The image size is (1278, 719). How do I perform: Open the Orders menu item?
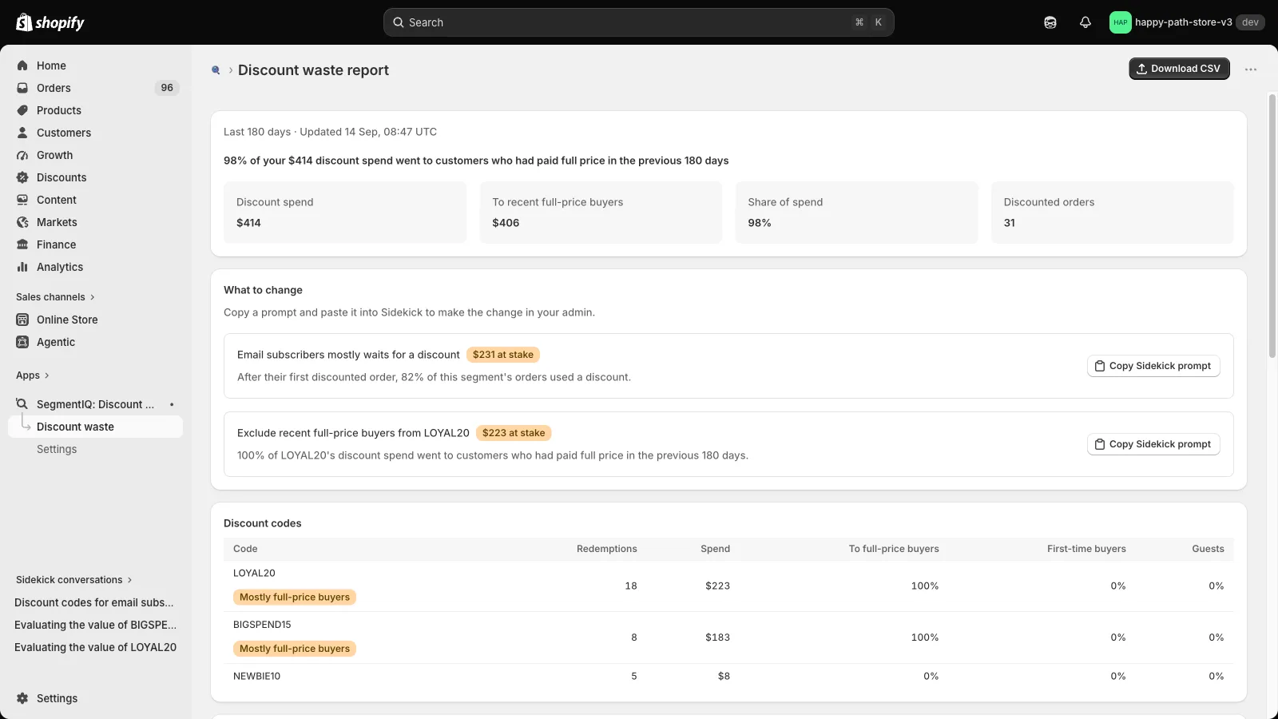pos(96,88)
